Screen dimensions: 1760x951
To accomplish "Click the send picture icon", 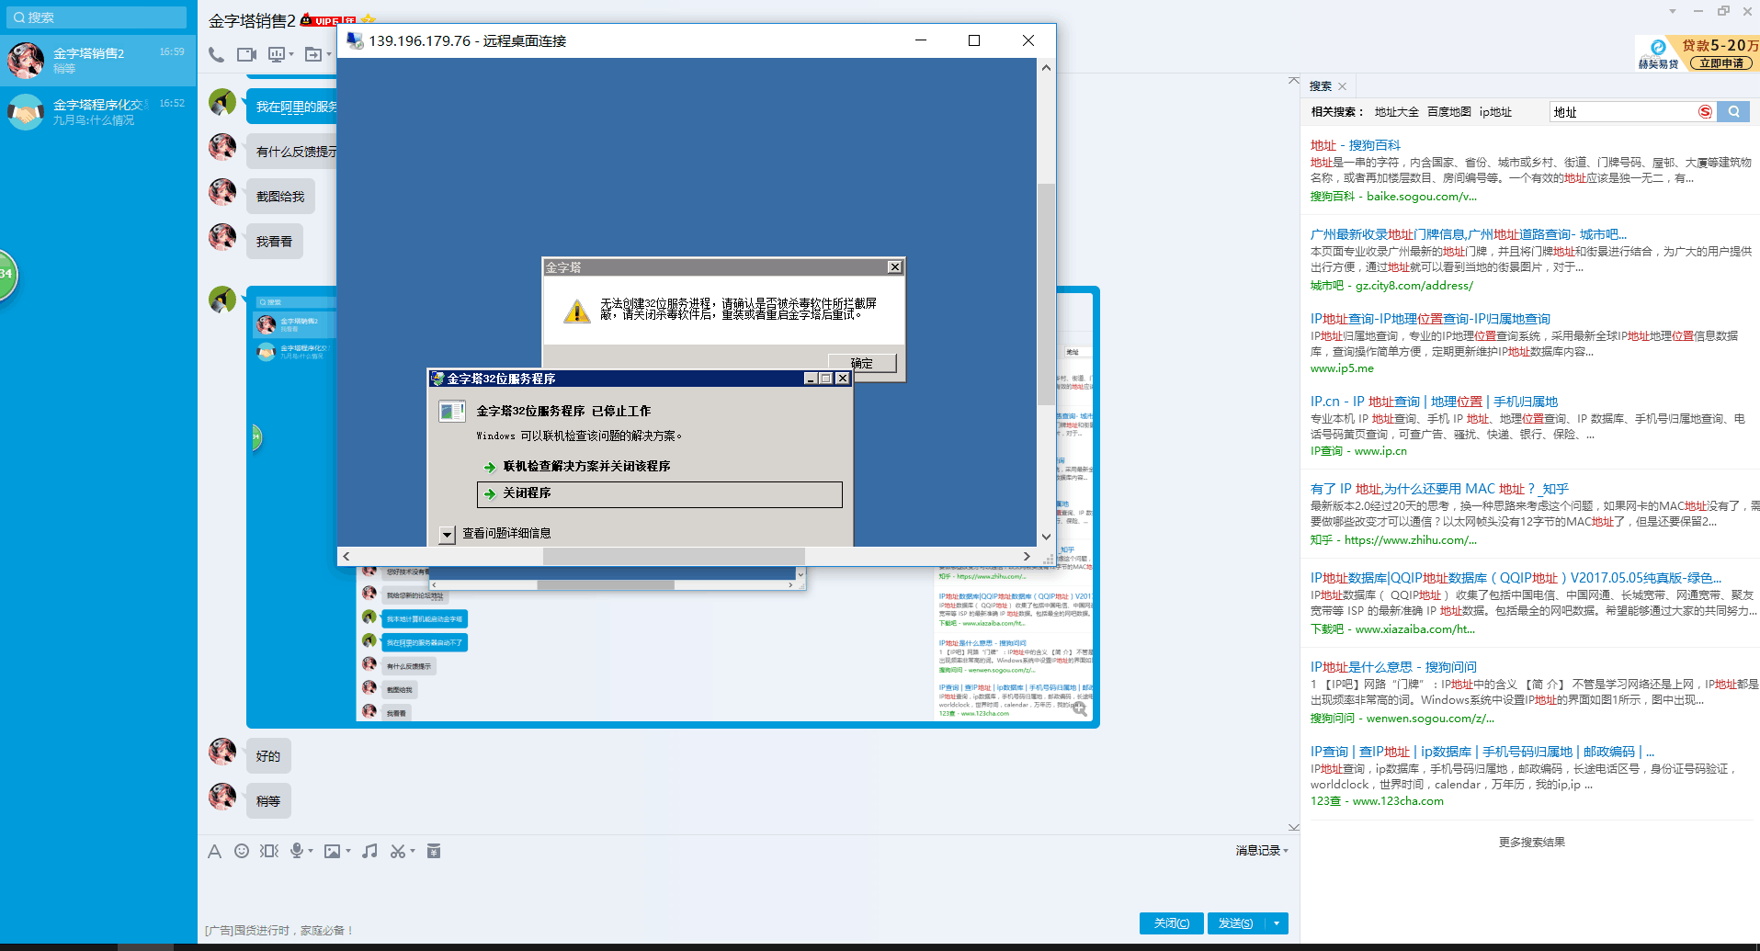I will click(x=333, y=851).
